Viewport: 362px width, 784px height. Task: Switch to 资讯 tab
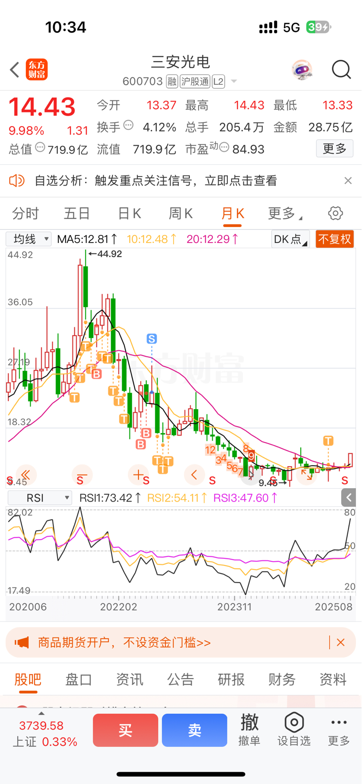click(129, 679)
